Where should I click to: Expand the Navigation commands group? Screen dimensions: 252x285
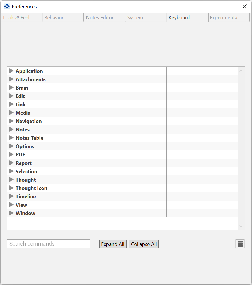click(11, 121)
